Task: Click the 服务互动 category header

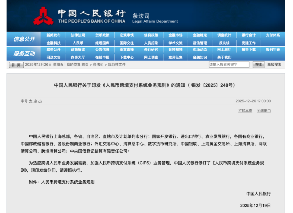Action: click(24, 54)
